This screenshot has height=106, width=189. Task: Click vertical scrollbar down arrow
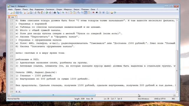[x=177, y=92]
